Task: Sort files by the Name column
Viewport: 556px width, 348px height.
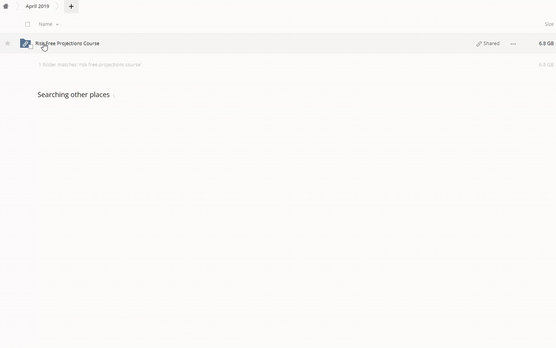Action: click(45, 24)
